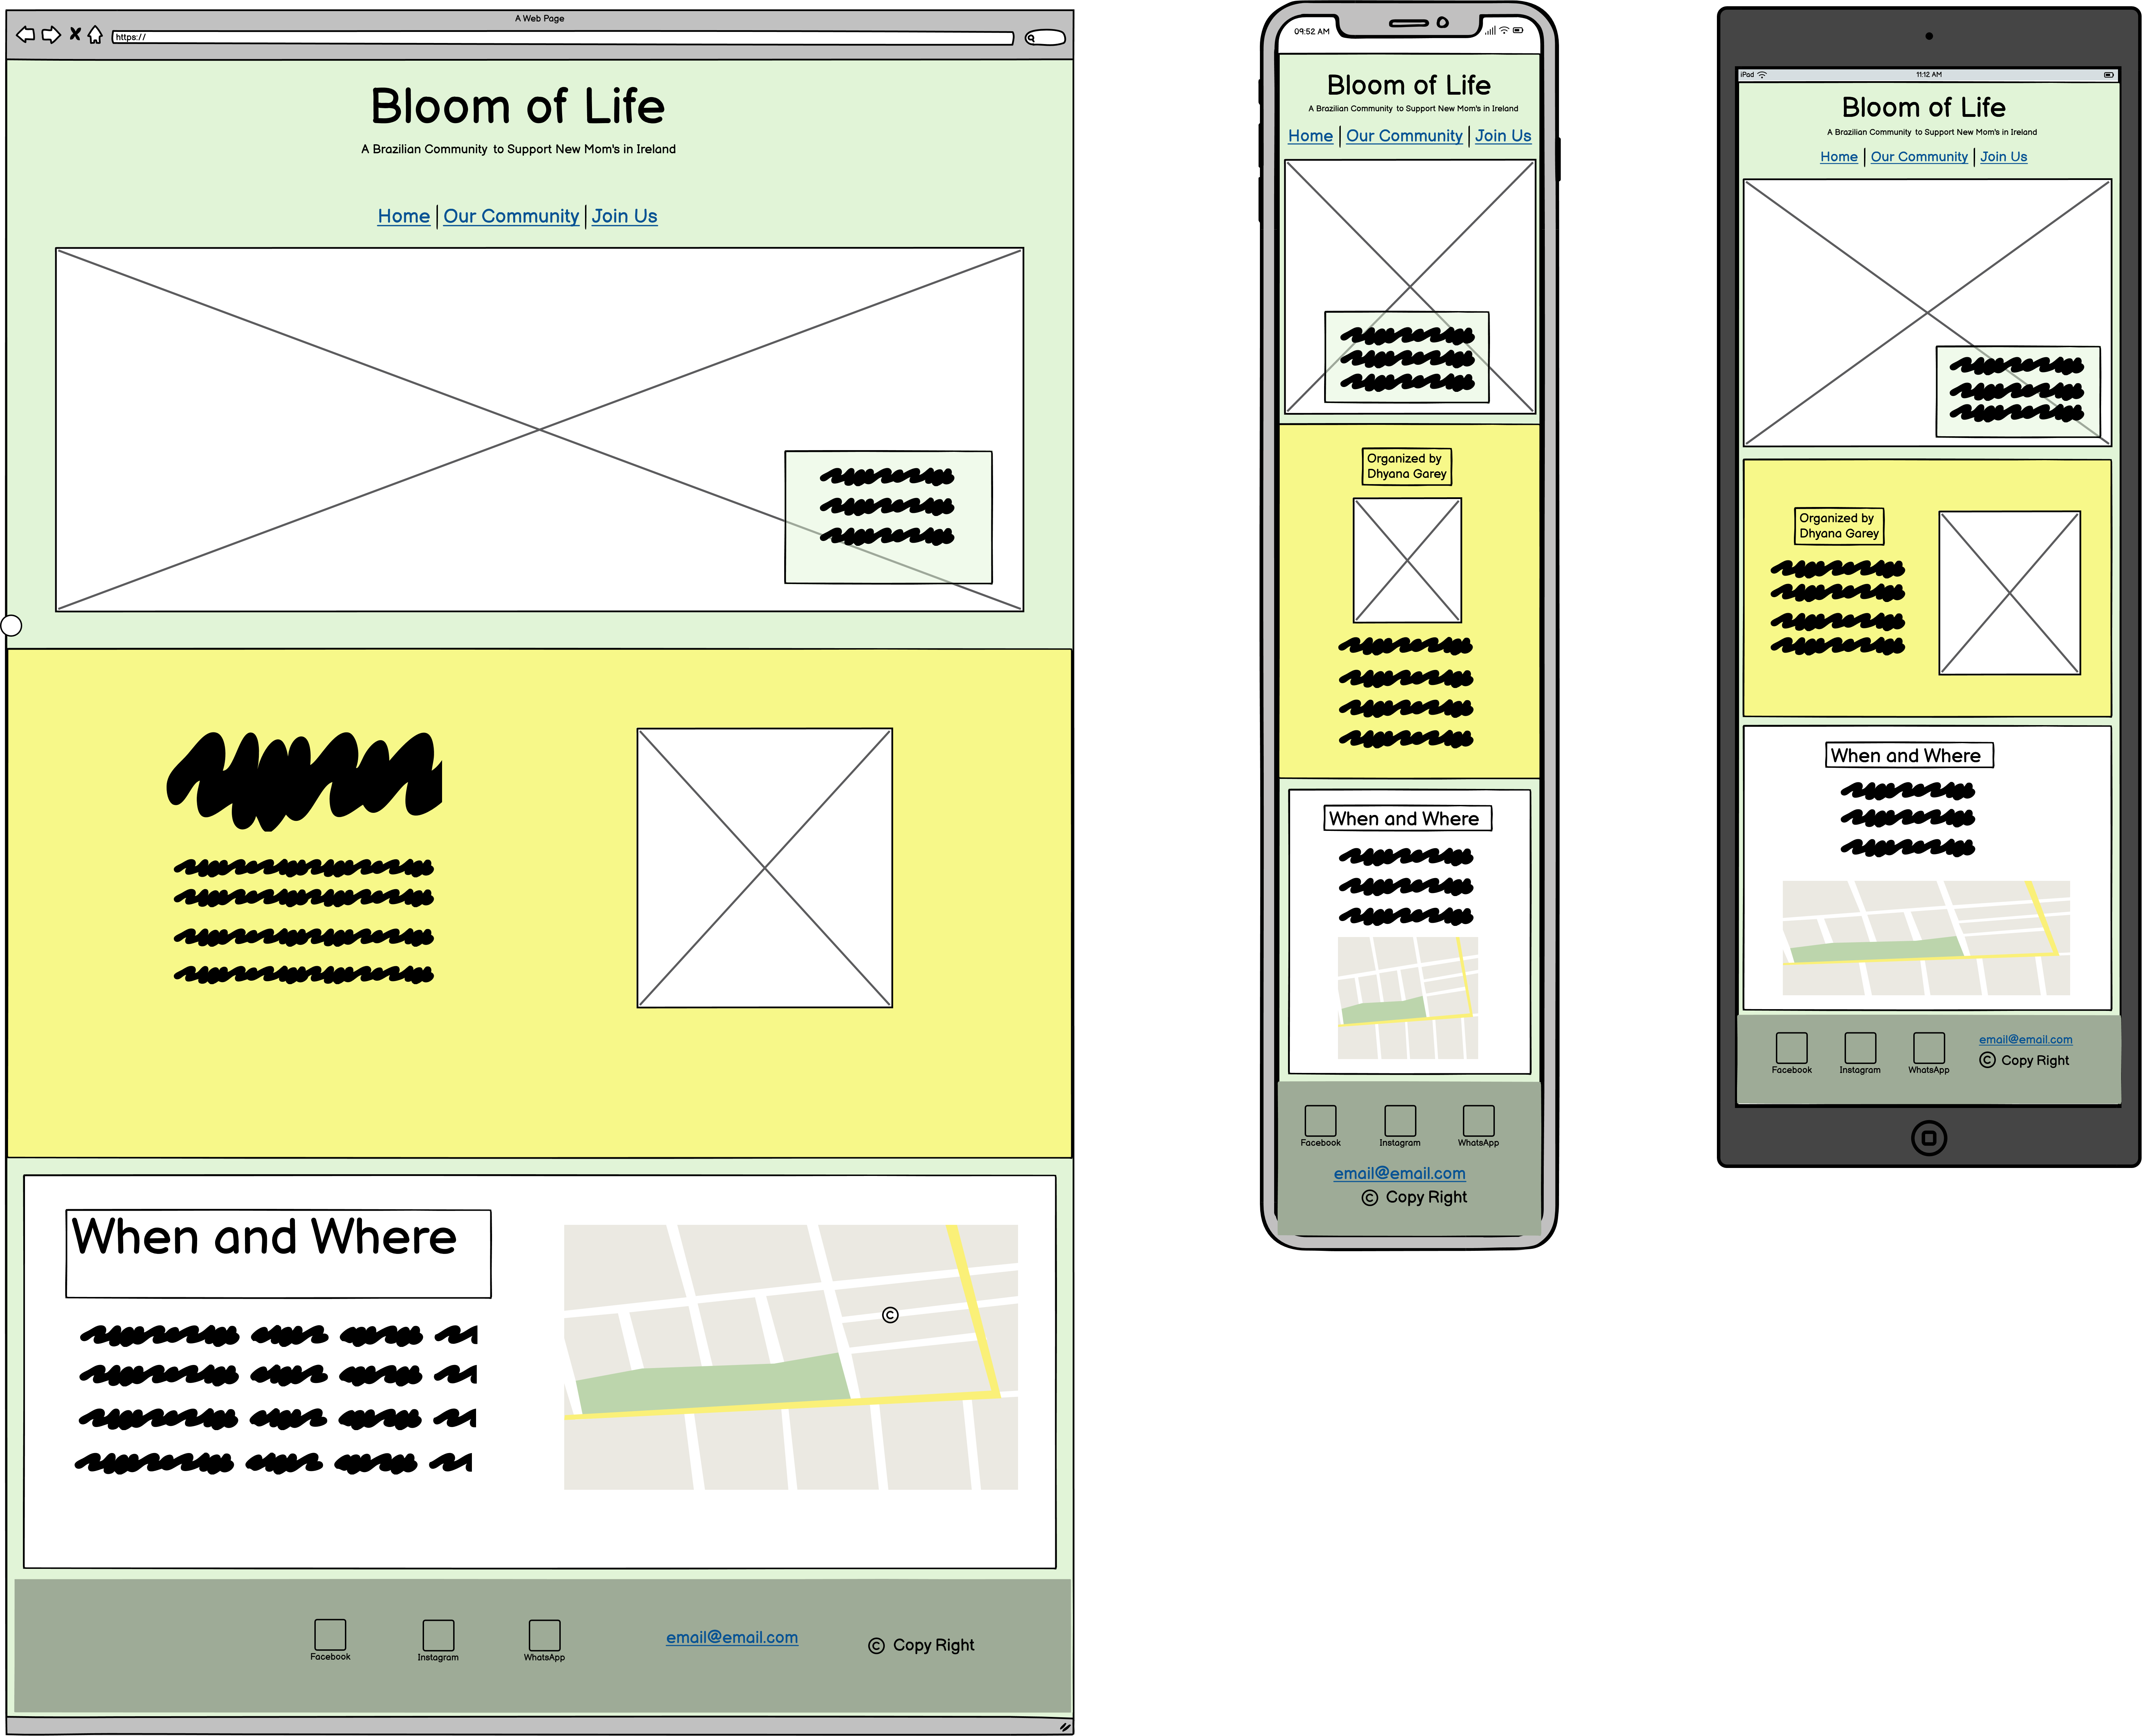2143x1736 pixels.
Task: Click the browser stop X icon
Action: (x=75, y=34)
